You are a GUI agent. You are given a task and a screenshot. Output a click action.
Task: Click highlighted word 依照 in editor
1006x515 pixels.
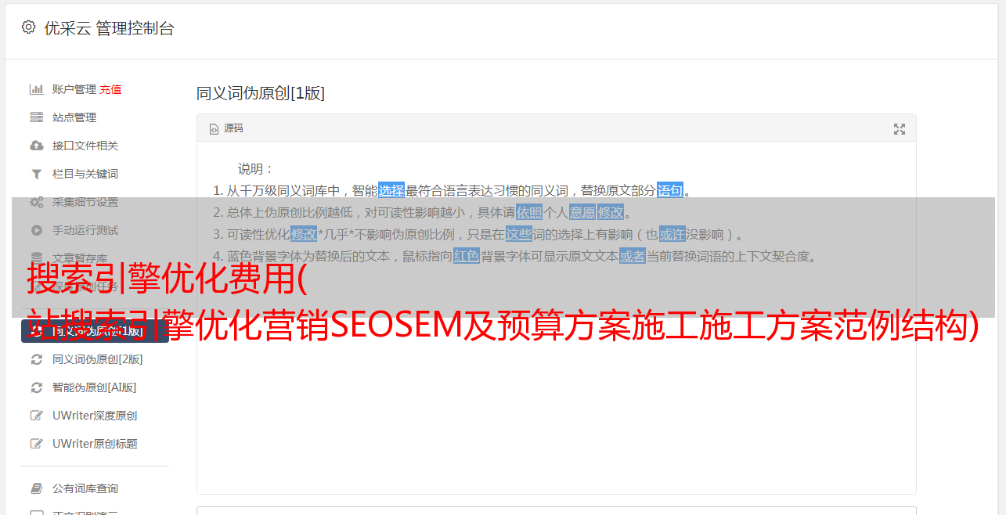tap(529, 212)
